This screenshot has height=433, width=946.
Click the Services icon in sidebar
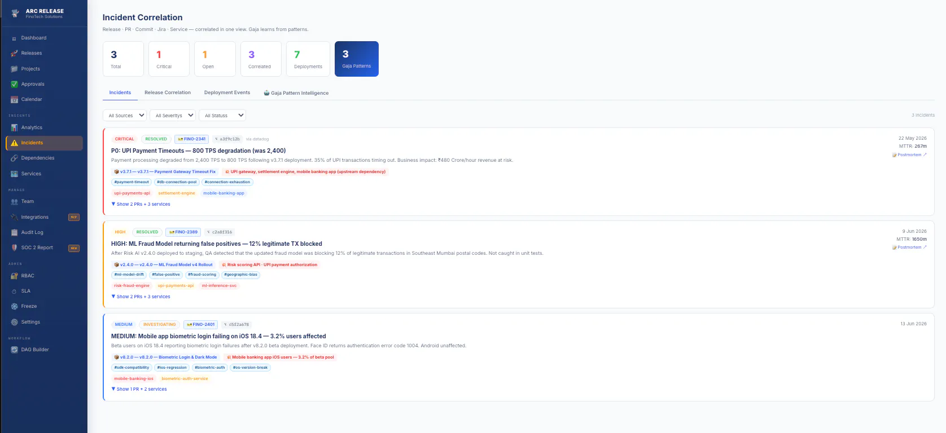[x=14, y=174]
